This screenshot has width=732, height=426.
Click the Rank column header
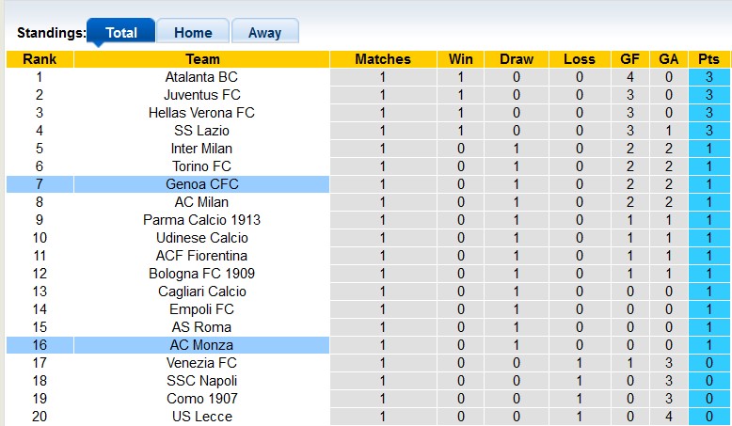[40, 59]
